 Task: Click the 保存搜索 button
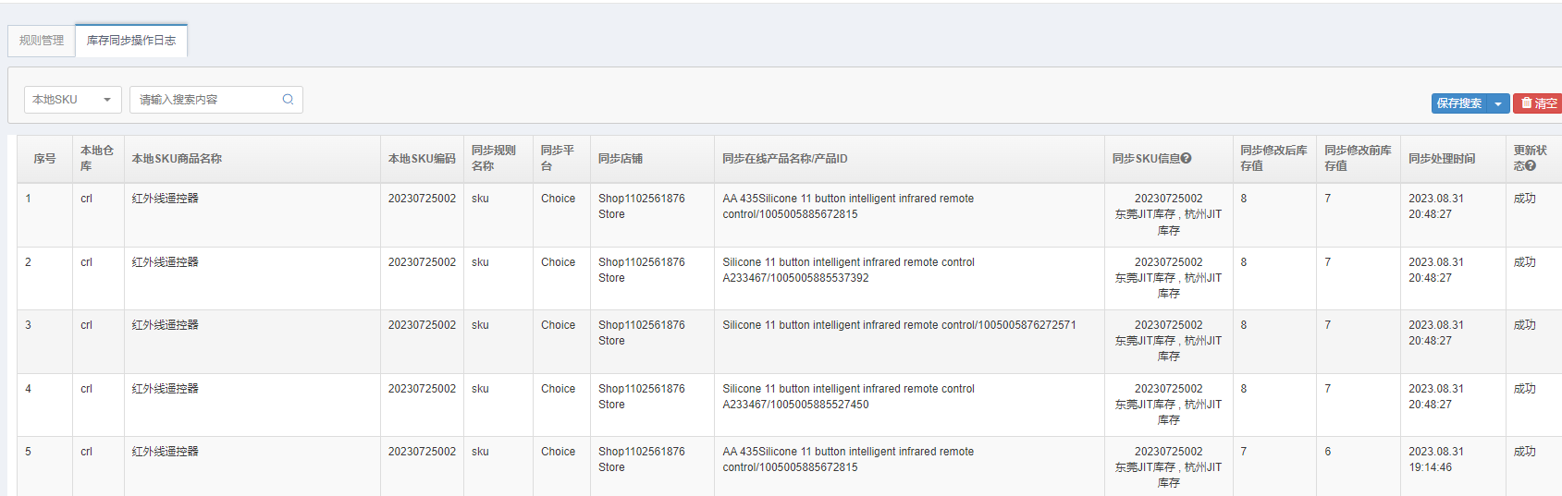(x=1459, y=103)
